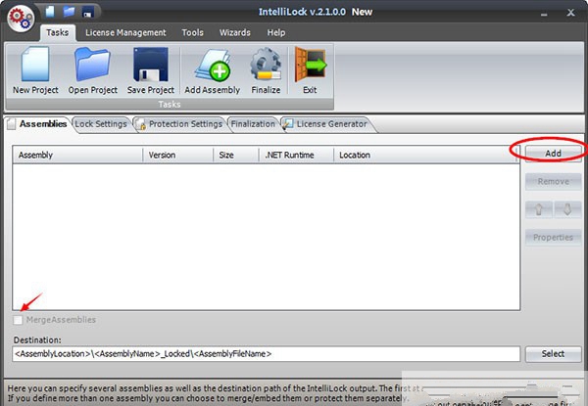Click into the Destination path input field

[x=267, y=354]
